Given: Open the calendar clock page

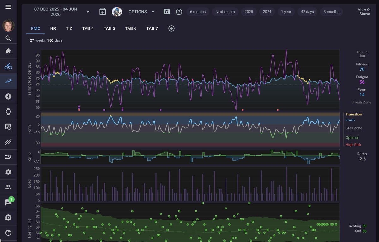Looking at the screenshot, I should point(8,127).
